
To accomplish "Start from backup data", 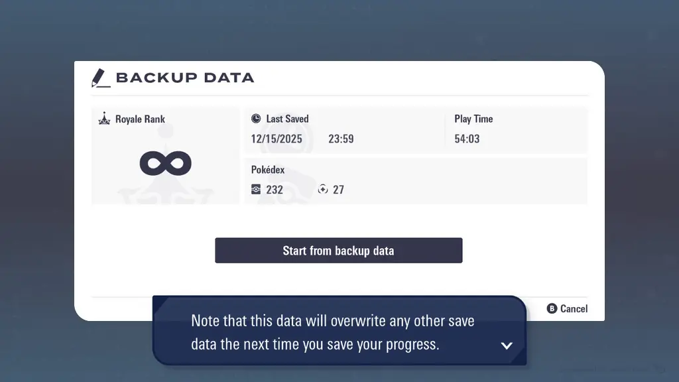I will click(x=338, y=251).
